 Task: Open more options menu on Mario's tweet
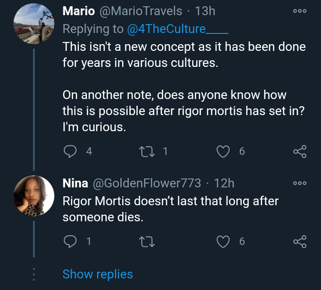click(x=300, y=11)
